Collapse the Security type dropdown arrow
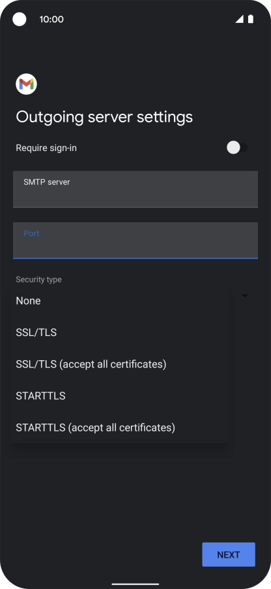 point(245,296)
